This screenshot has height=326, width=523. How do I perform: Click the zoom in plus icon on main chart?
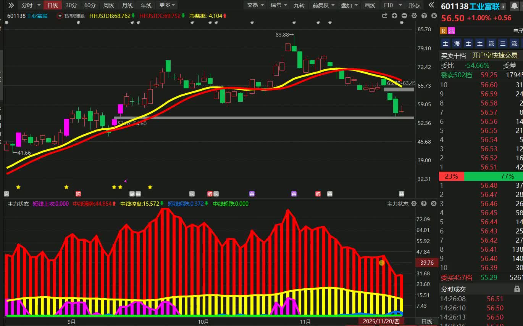tap(394, 16)
